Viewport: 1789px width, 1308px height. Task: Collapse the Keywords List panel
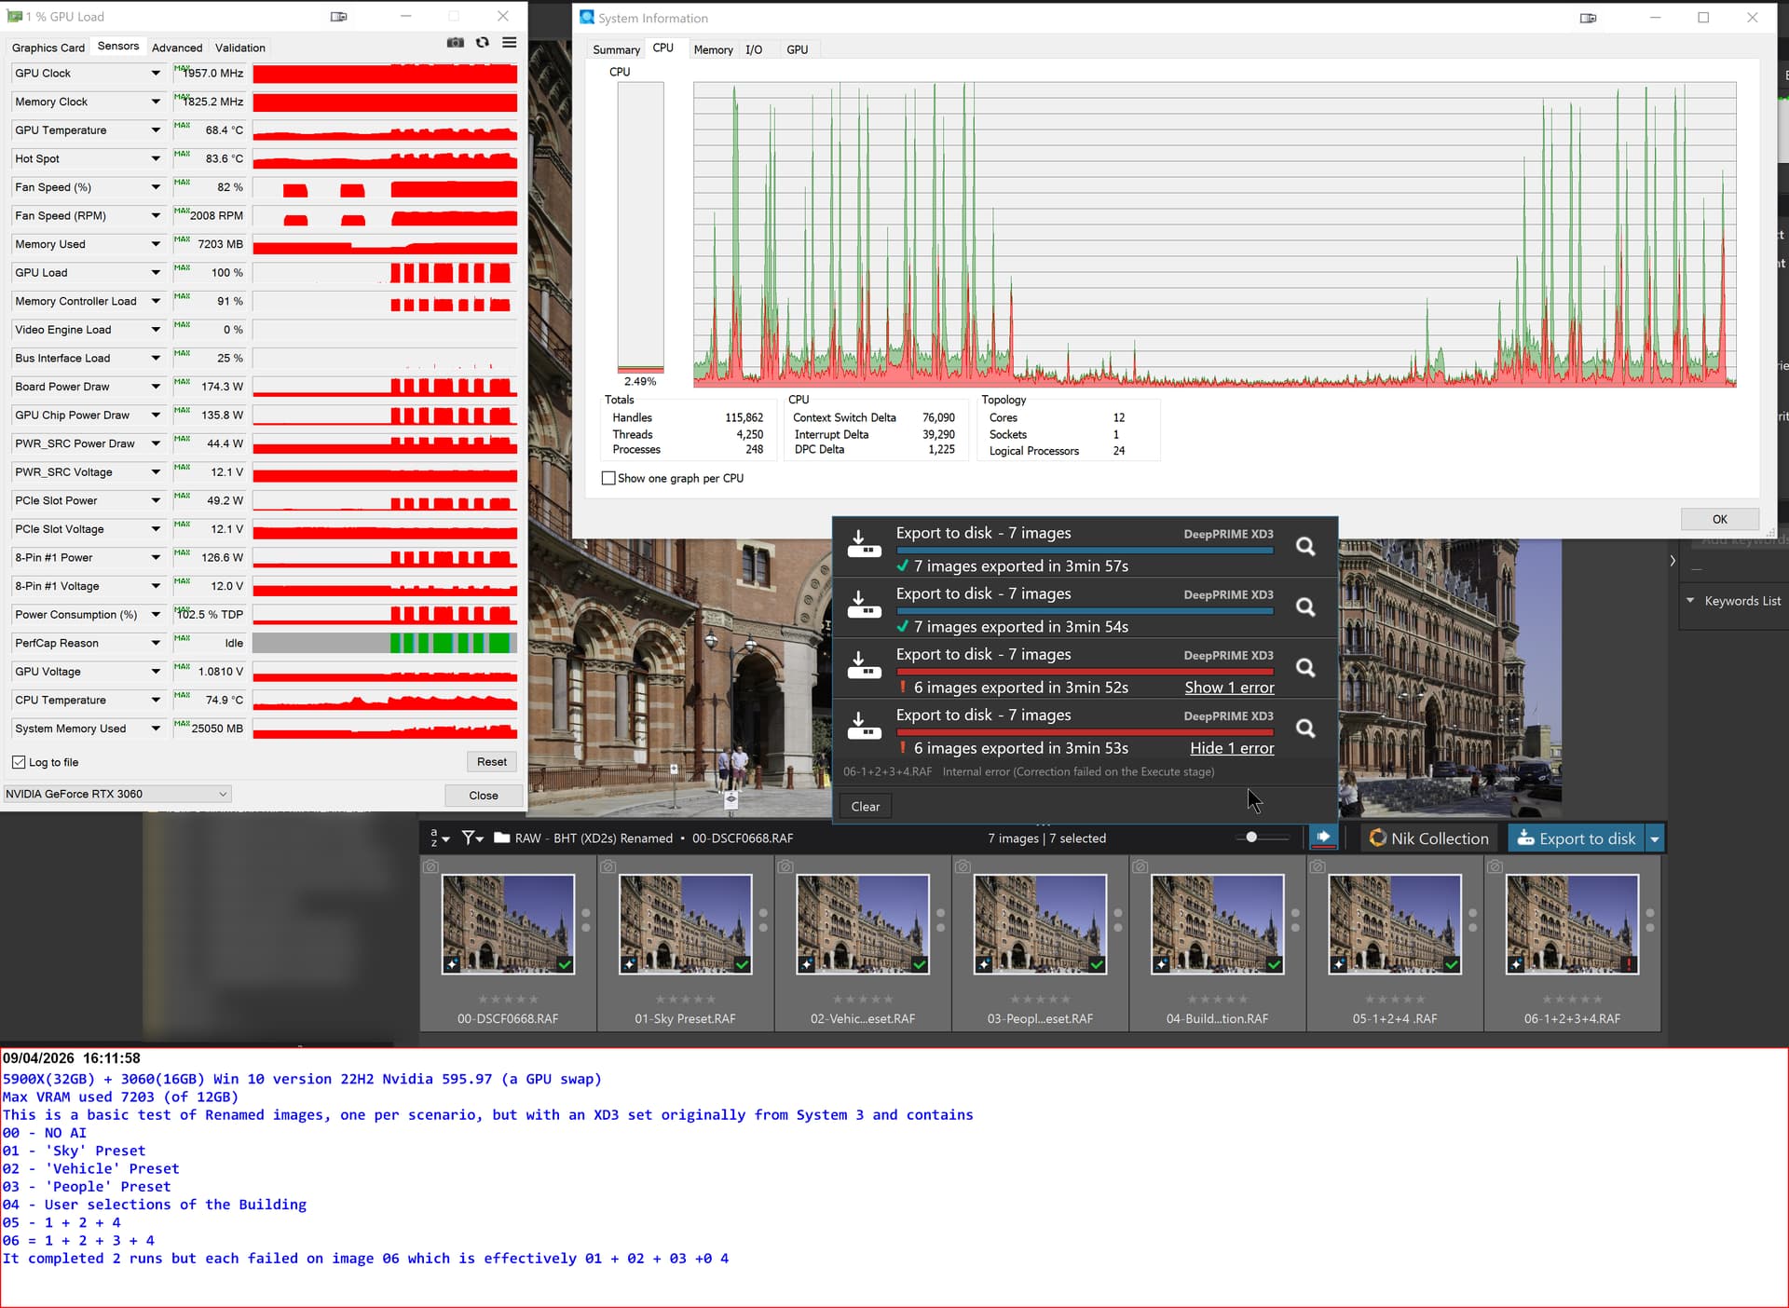(x=1690, y=601)
